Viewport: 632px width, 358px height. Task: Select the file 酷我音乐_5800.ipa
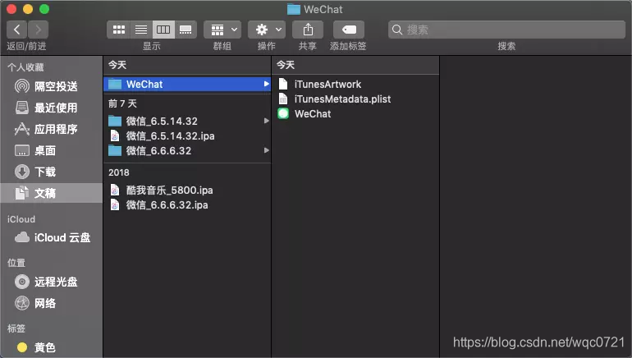pos(187,190)
